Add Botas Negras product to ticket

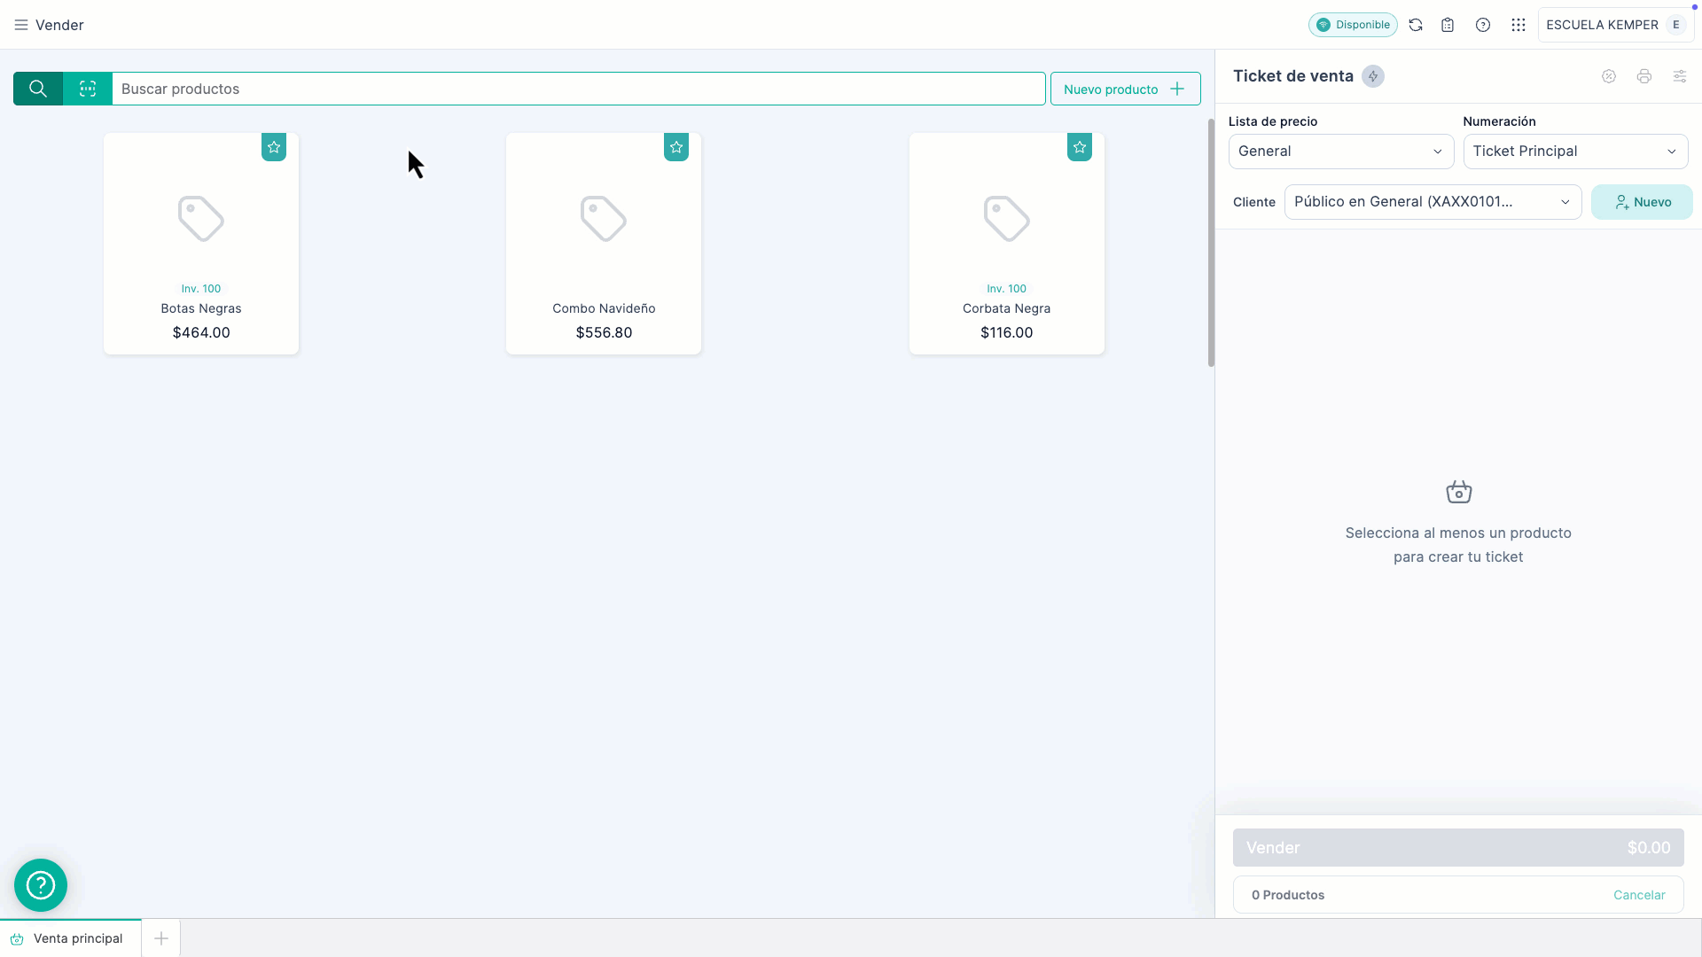[x=201, y=244]
